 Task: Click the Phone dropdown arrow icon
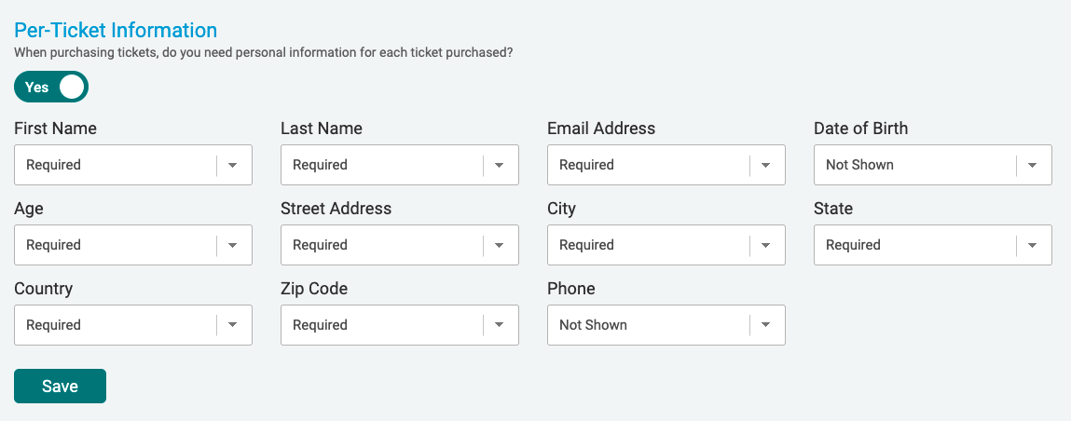coord(766,325)
